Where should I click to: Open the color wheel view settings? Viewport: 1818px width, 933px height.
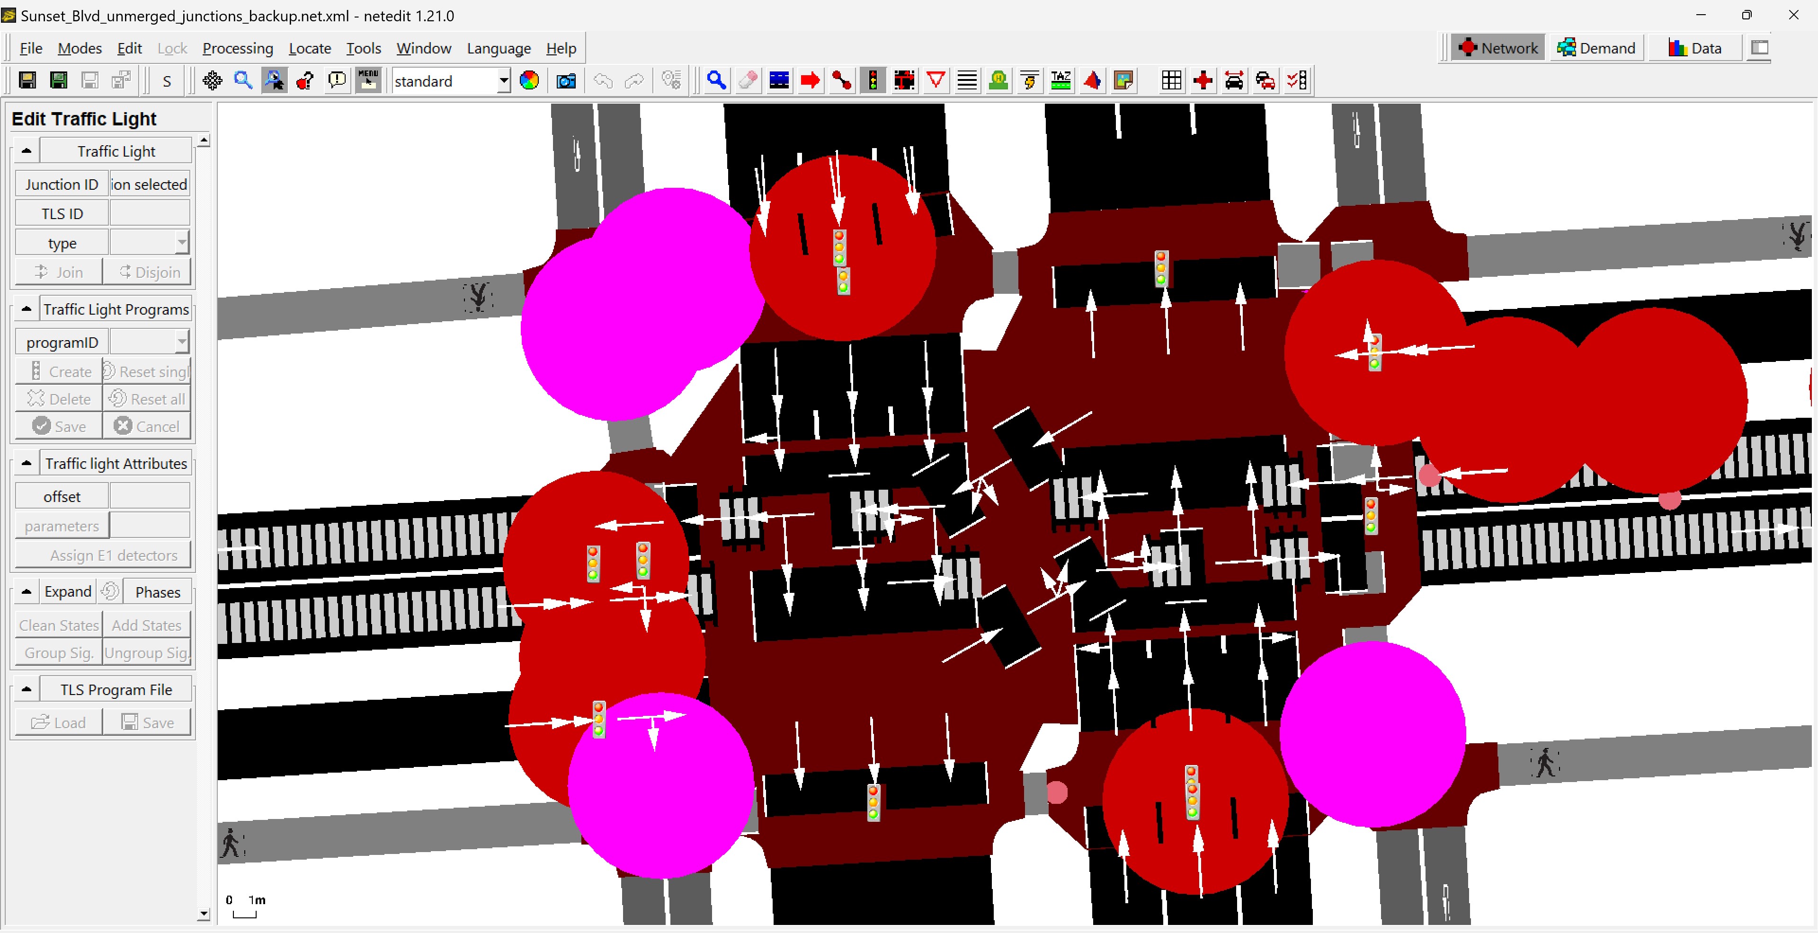pos(529,80)
